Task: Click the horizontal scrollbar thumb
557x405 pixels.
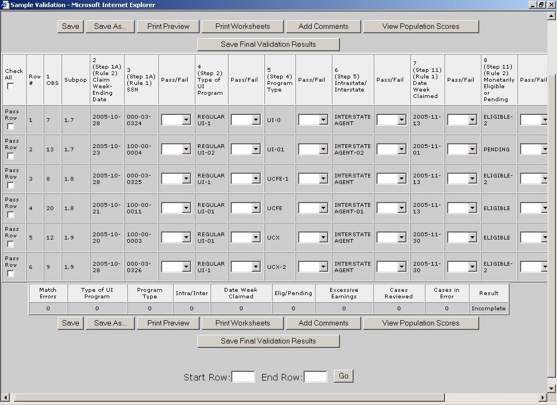Action: click(228, 397)
